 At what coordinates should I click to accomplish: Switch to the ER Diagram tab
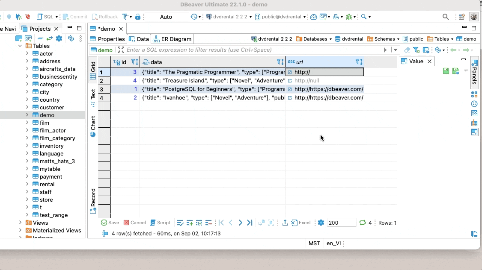click(172, 39)
